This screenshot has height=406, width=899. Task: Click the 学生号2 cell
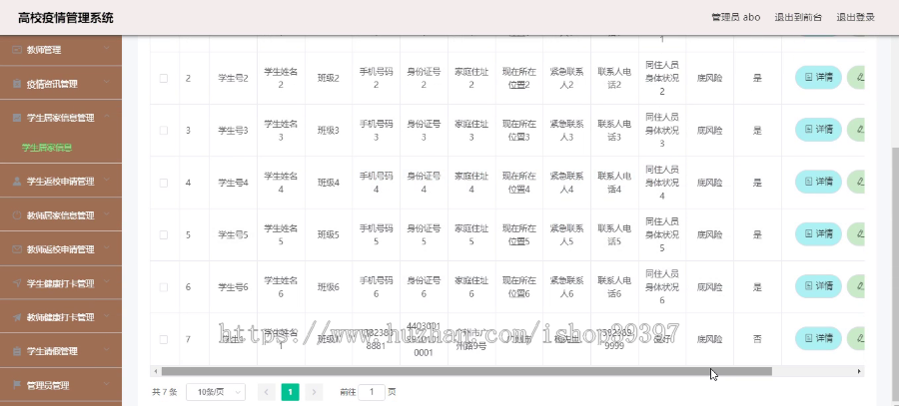click(x=233, y=78)
